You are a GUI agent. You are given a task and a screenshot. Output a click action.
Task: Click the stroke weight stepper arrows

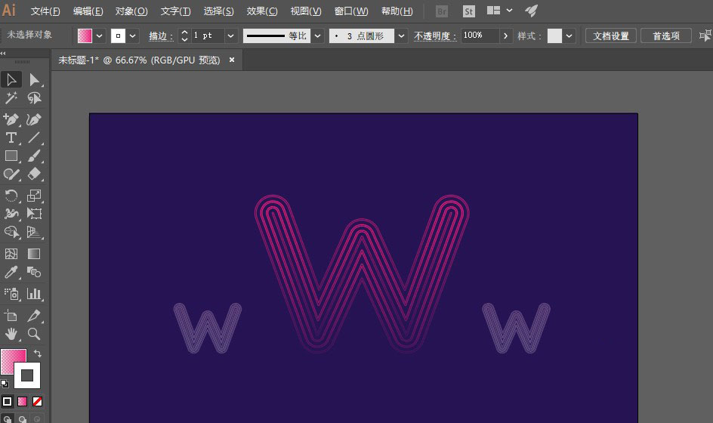(184, 36)
